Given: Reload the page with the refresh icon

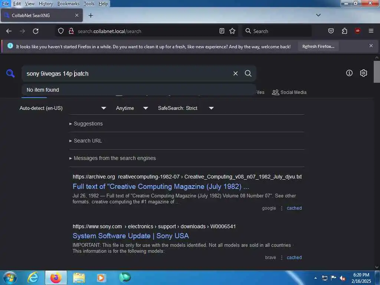Looking at the screenshot, I should click(36, 31).
